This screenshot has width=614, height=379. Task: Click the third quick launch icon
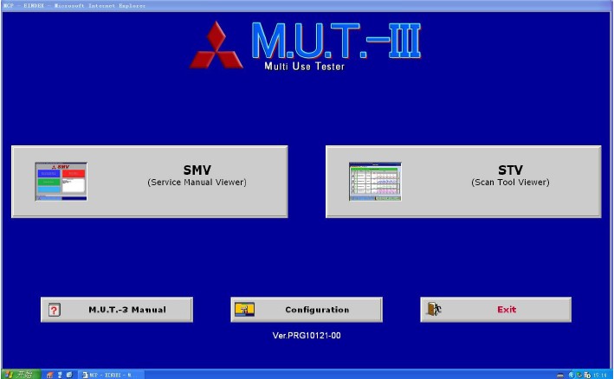(x=69, y=375)
